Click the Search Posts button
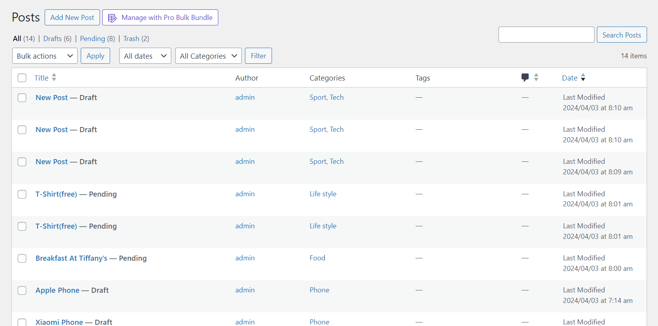The height and width of the screenshot is (326, 658). coord(622,35)
